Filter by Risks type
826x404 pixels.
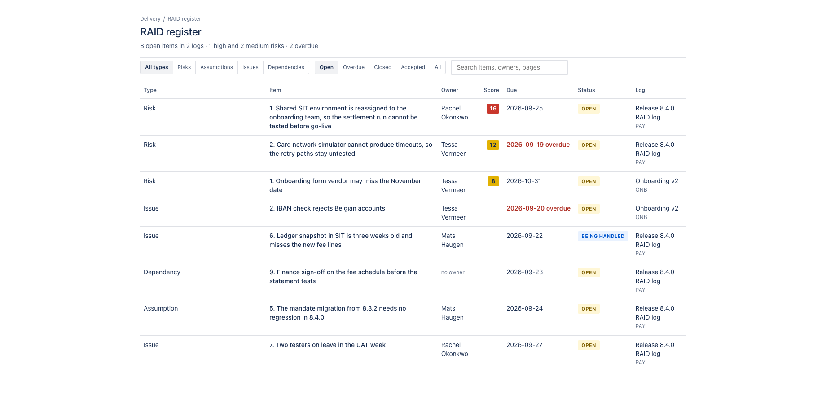(184, 67)
